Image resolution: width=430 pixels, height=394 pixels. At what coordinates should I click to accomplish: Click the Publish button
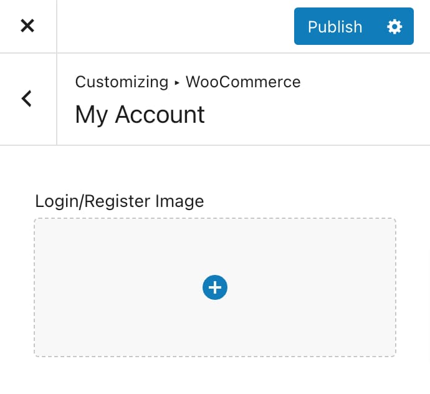335,27
